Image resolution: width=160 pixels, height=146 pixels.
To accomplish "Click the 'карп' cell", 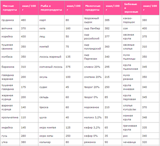I will (51, 20).
